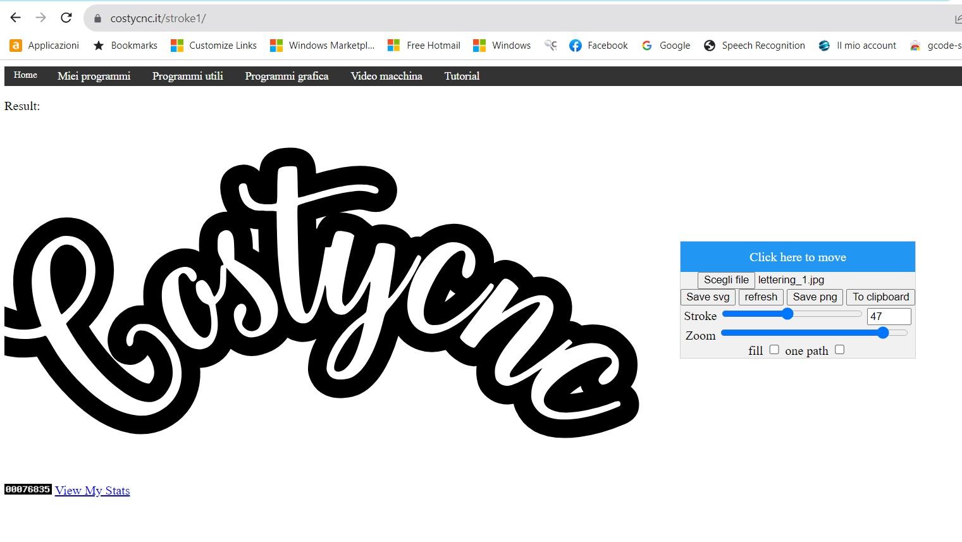Image resolution: width=962 pixels, height=542 pixels.
Task: Click the Scegli file button
Action: tap(726, 280)
